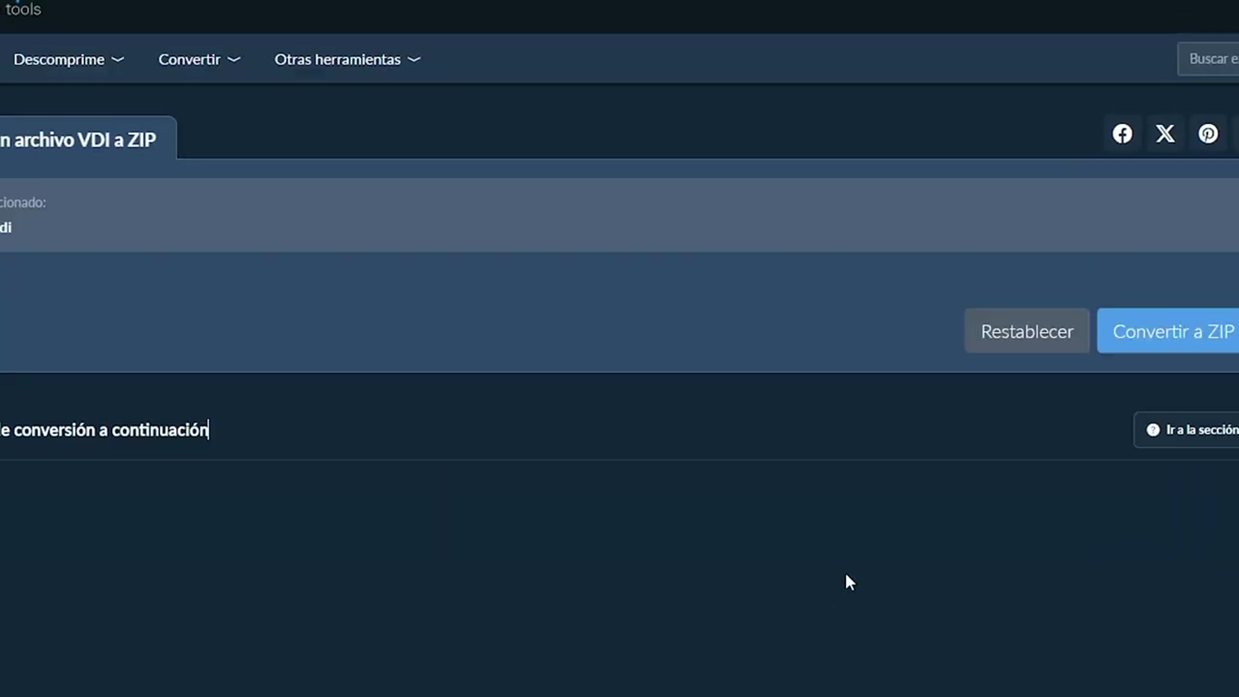Viewport: 1239px width, 697px height.
Task: Focus the Buscar search field
Action: pos(1208,59)
